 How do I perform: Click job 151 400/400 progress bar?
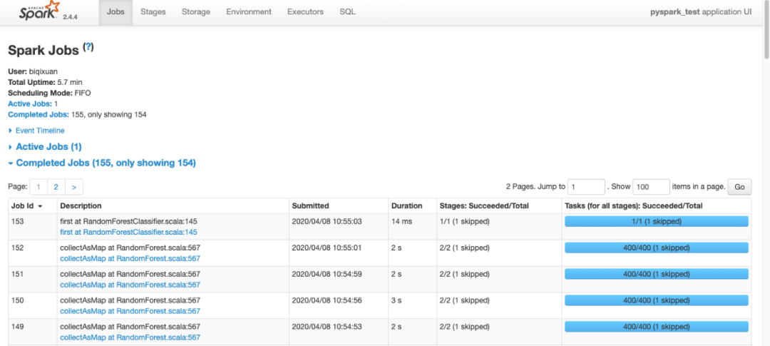(657, 274)
